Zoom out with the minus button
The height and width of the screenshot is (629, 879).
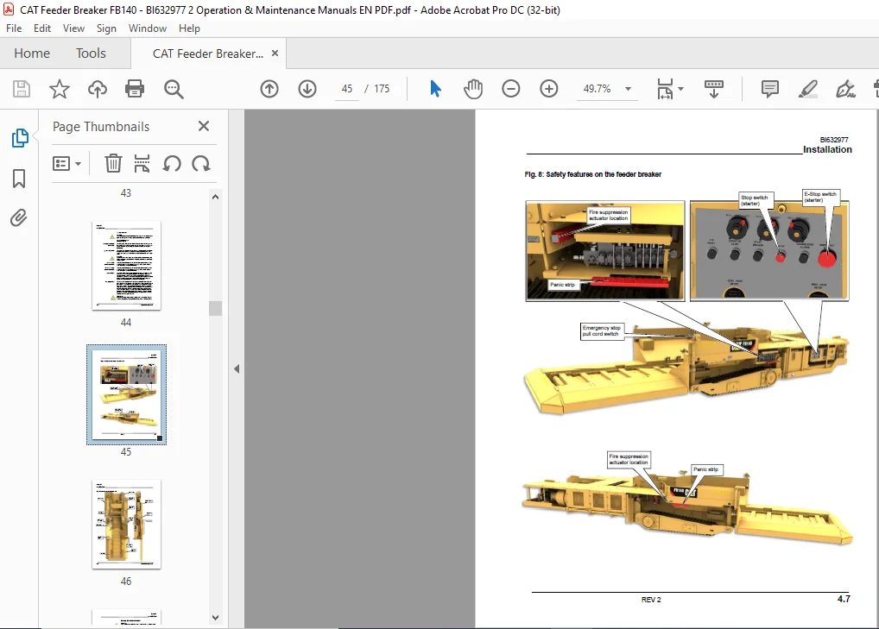click(x=510, y=89)
